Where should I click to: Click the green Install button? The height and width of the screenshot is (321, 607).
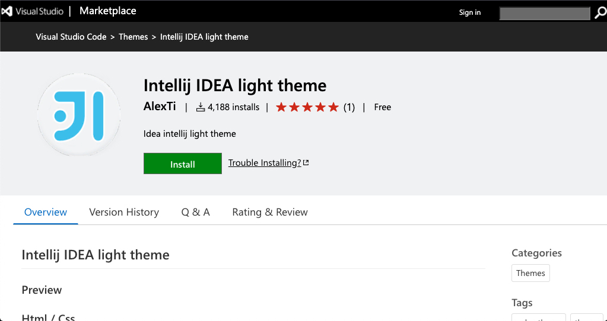[x=183, y=163]
